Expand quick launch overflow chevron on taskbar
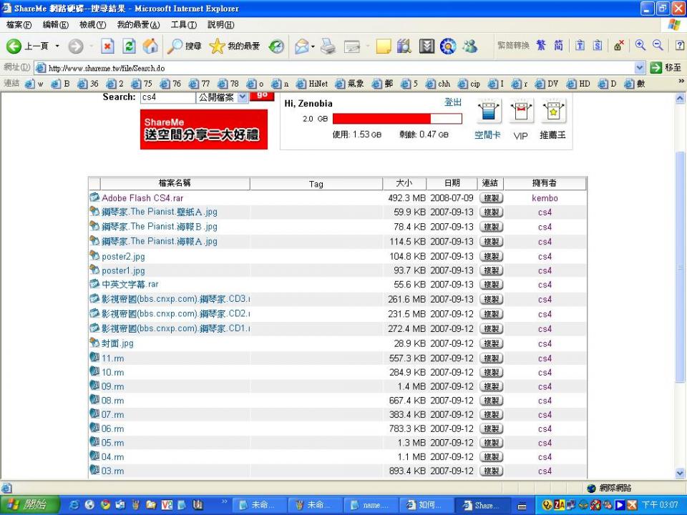Image resolution: width=687 pixels, height=515 pixels. pyautogui.click(x=225, y=501)
